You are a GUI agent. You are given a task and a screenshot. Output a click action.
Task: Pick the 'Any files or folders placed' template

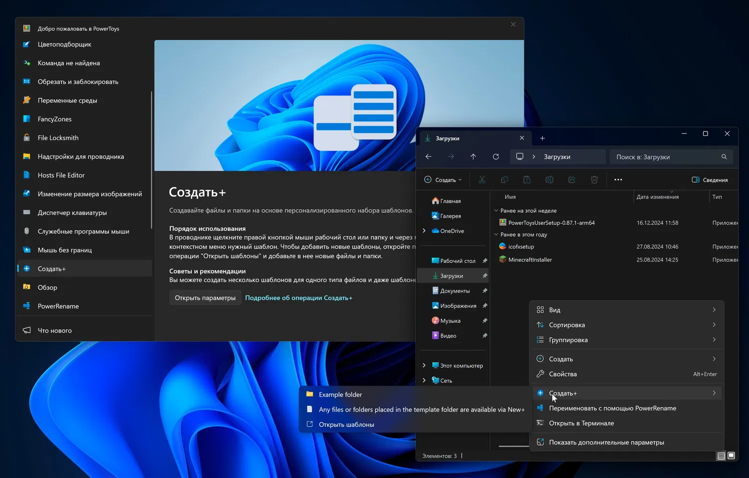click(x=415, y=410)
